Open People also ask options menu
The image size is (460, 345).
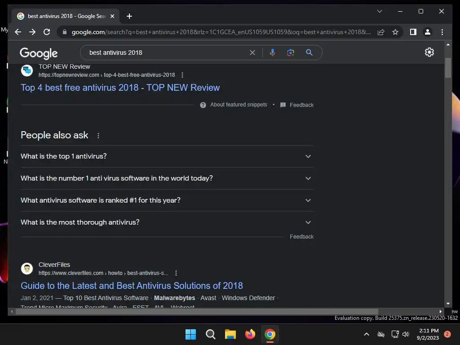tap(98, 136)
